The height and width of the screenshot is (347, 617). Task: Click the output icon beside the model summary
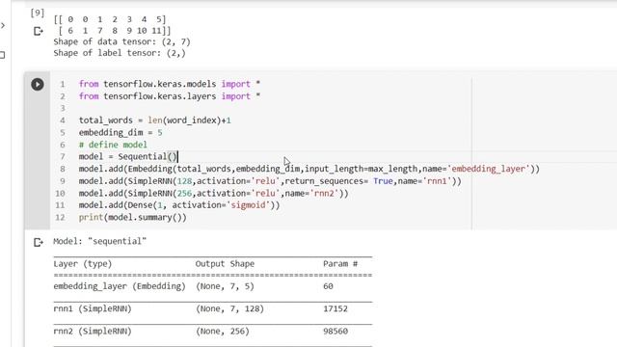pyautogui.click(x=39, y=242)
